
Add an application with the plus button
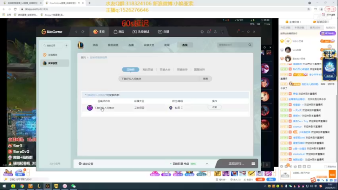point(66,46)
